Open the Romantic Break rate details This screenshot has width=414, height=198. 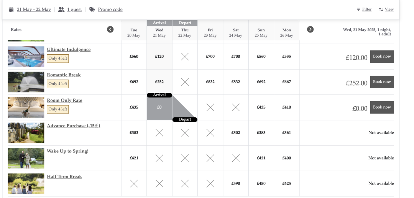pyautogui.click(x=64, y=75)
